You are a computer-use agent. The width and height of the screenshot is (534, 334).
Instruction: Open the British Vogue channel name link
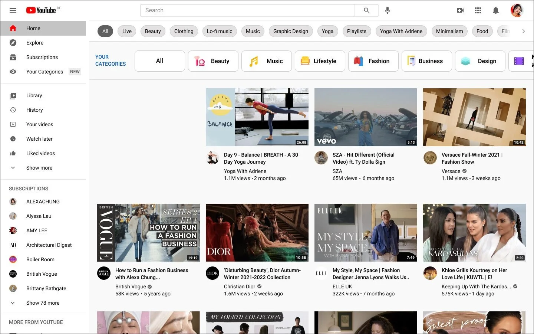coord(131,286)
